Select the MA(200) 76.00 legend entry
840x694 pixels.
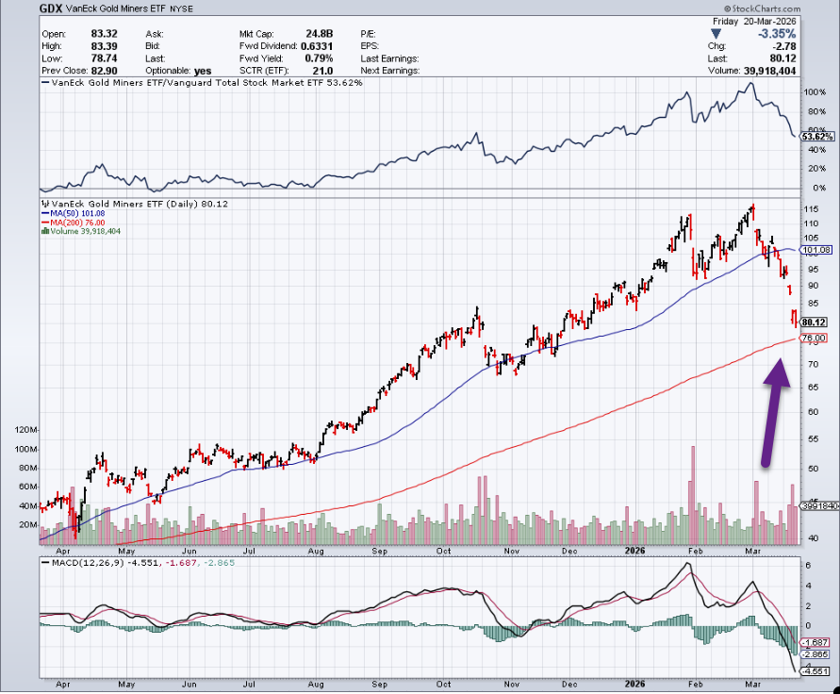point(73,223)
